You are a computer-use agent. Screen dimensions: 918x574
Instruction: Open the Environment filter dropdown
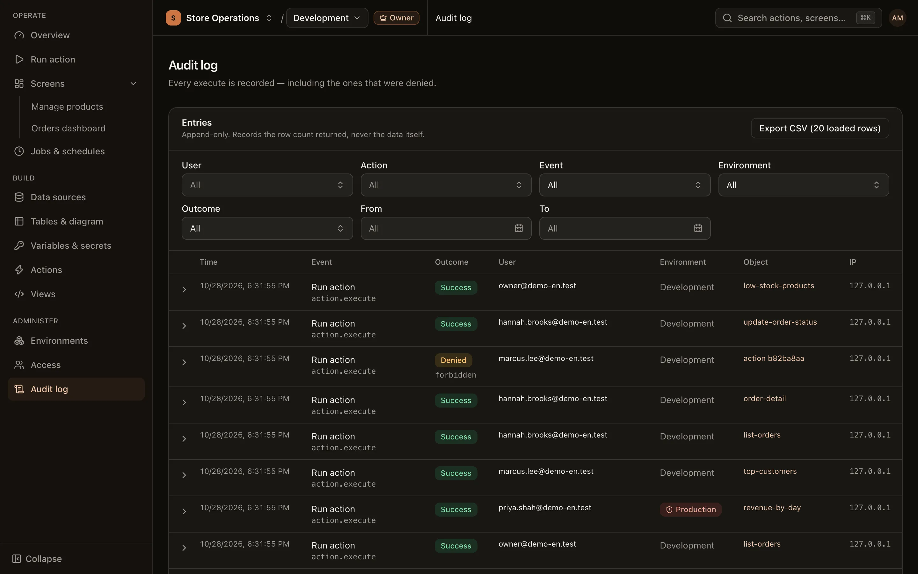pyautogui.click(x=804, y=185)
